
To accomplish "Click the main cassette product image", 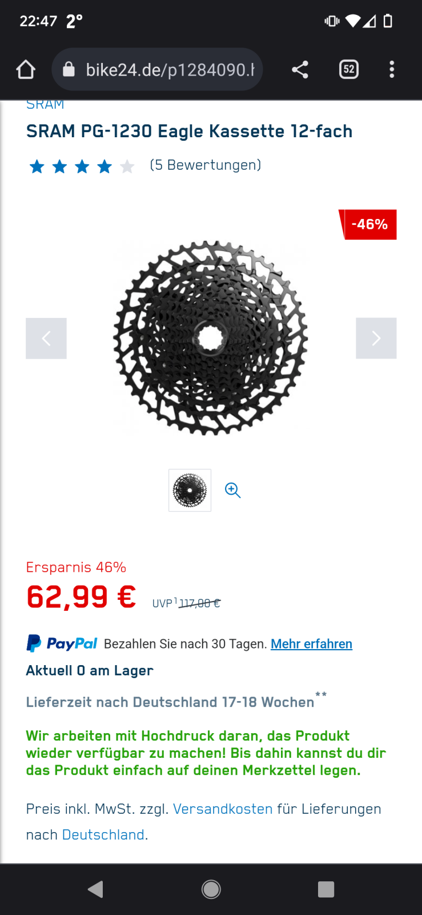I will coord(211,338).
